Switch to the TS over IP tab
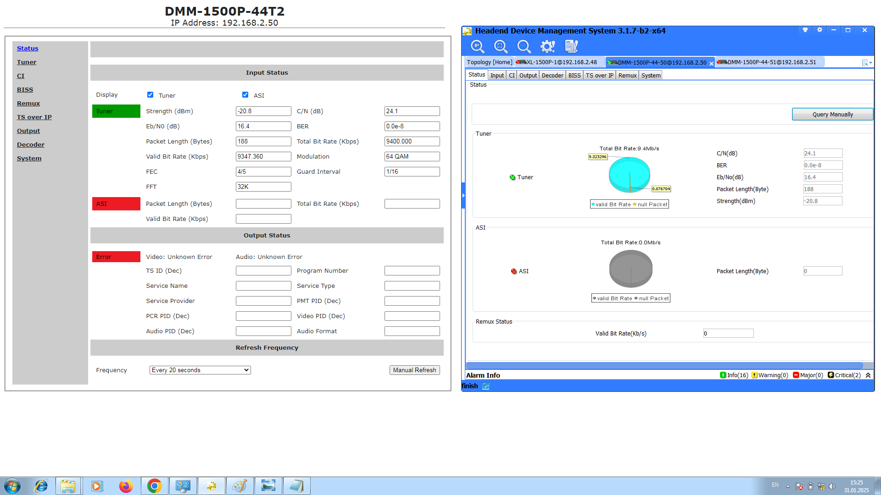 599,76
